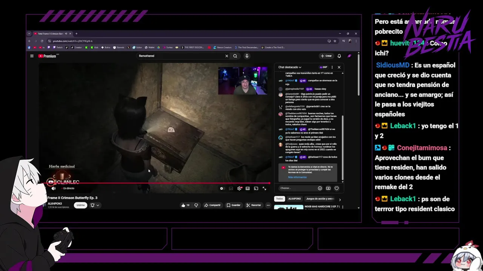Cast the video to a device
This screenshot has width=483, height=271.
pos(256,188)
